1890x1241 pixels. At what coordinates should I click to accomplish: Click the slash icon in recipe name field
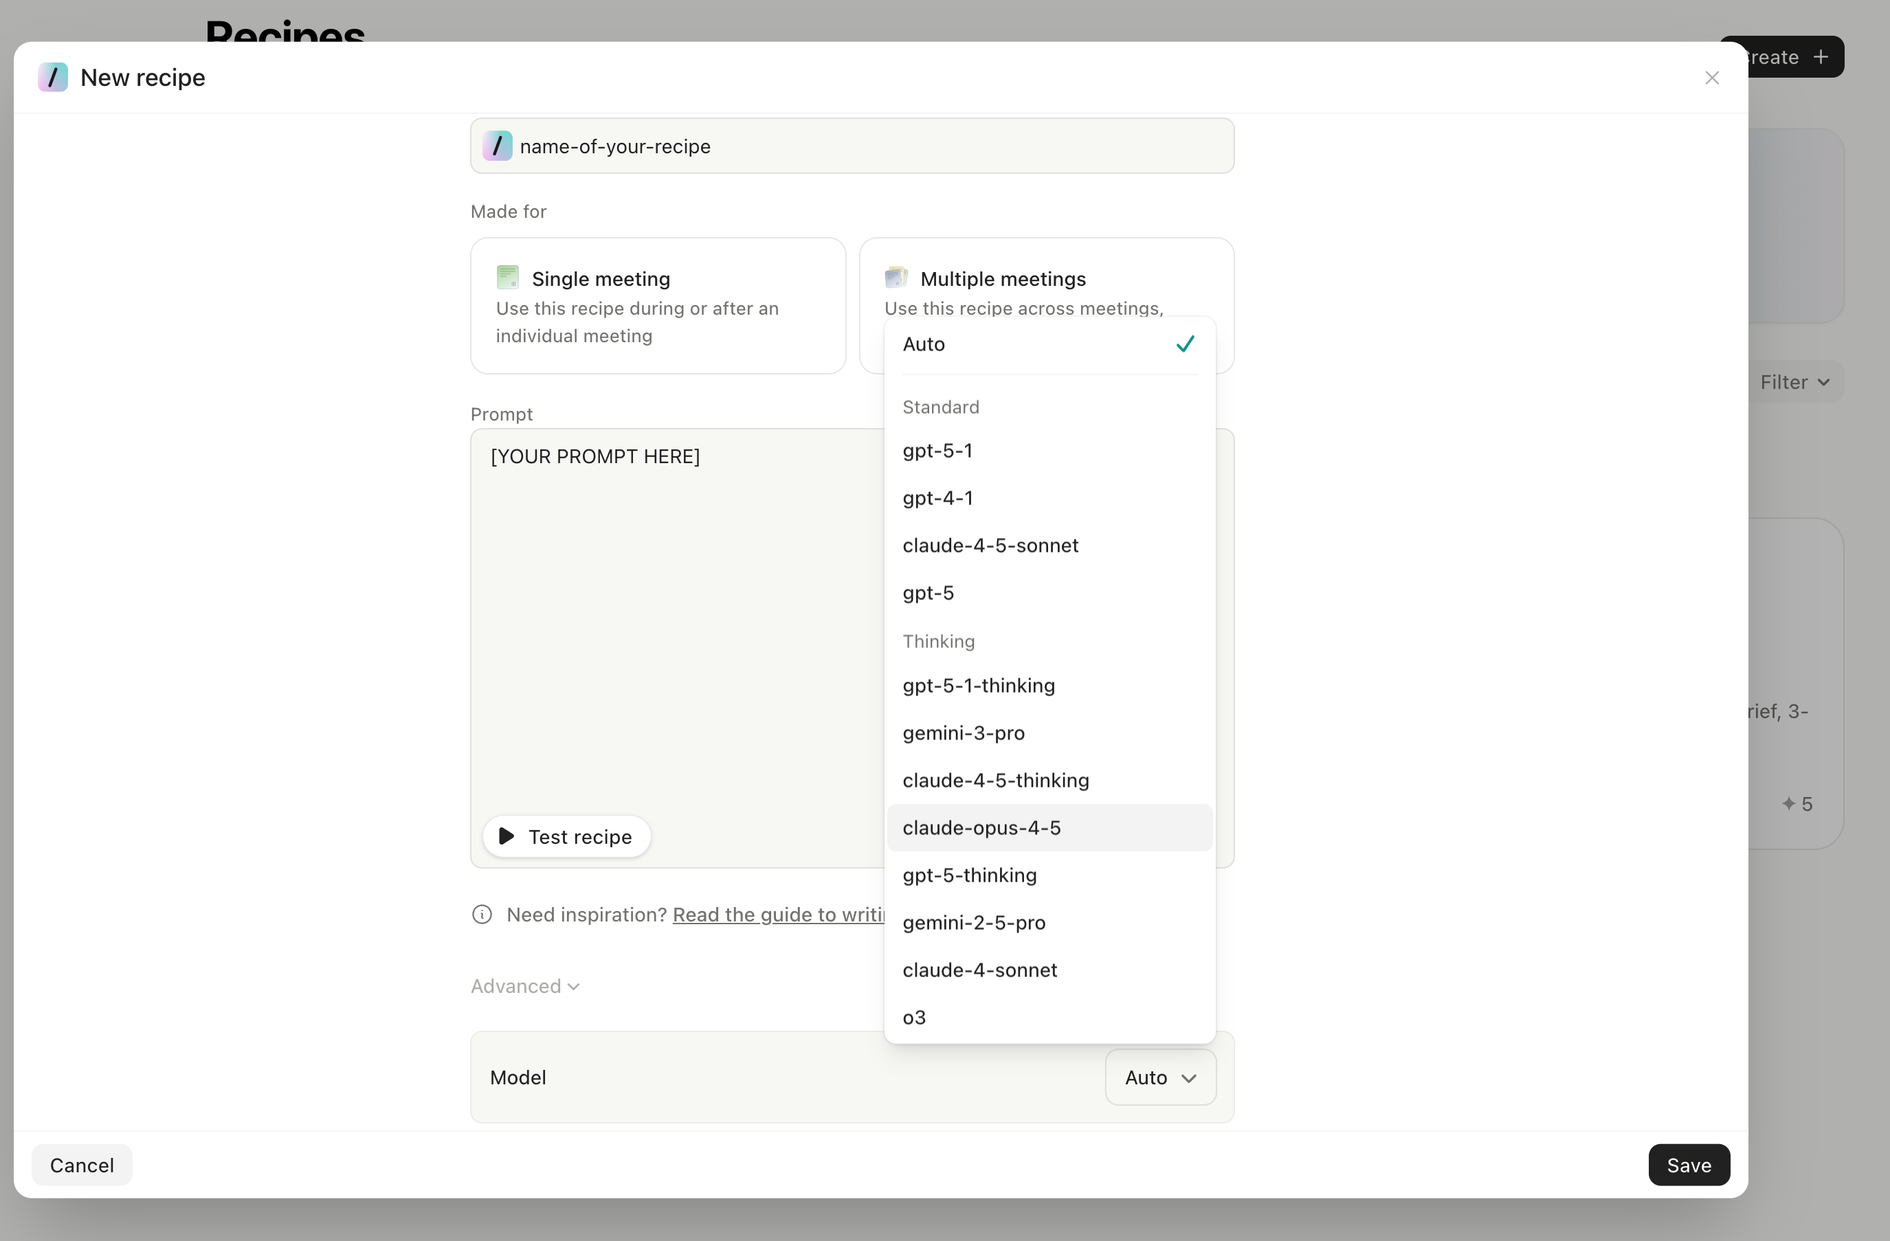point(497,146)
